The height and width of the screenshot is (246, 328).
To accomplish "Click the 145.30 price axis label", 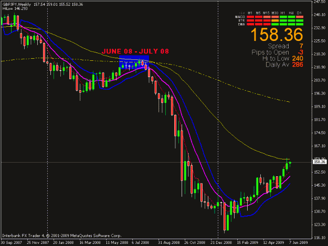I will [x=320, y=185].
